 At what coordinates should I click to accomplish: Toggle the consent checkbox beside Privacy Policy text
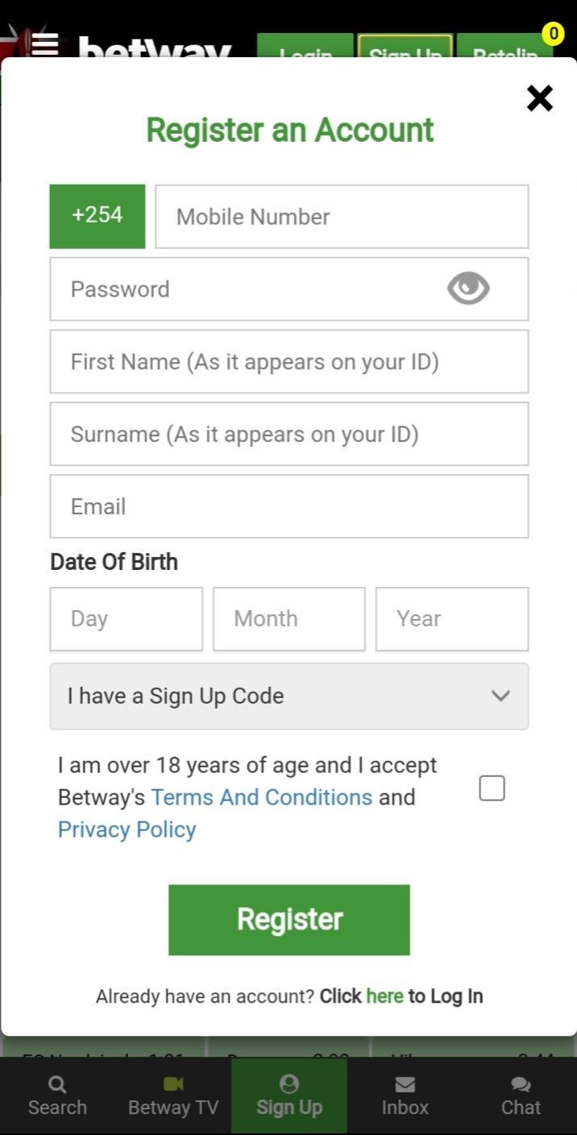[492, 788]
